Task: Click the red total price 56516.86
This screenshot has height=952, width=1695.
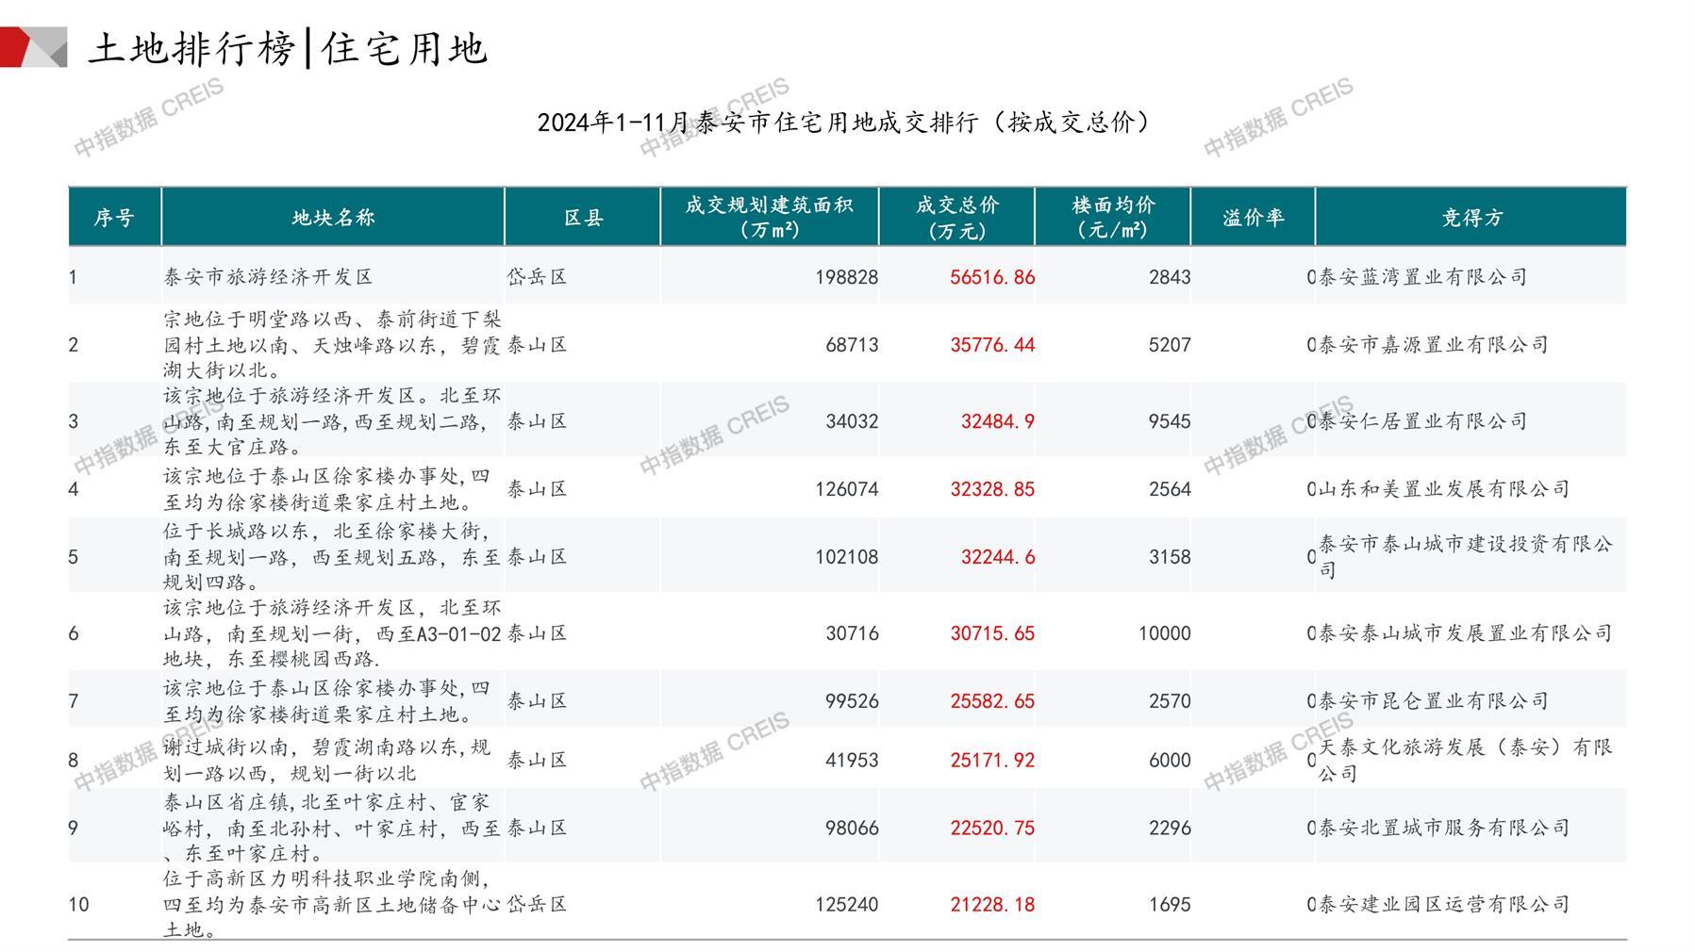Action: (x=991, y=277)
